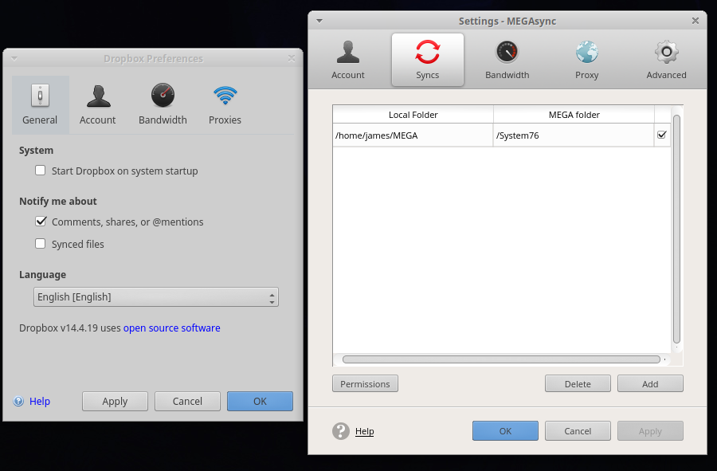Select MEGAsync Bandwidth speedometer icon
Image resolution: width=717 pixels, height=471 pixels.
[507, 53]
